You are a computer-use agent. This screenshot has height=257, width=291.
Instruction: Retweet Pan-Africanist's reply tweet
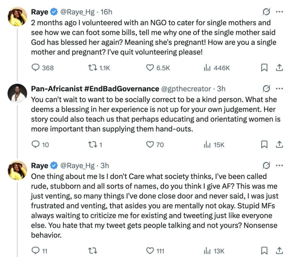[x=93, y=145]
